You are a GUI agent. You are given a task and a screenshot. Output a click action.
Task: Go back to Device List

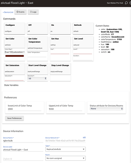pos(8,12)
